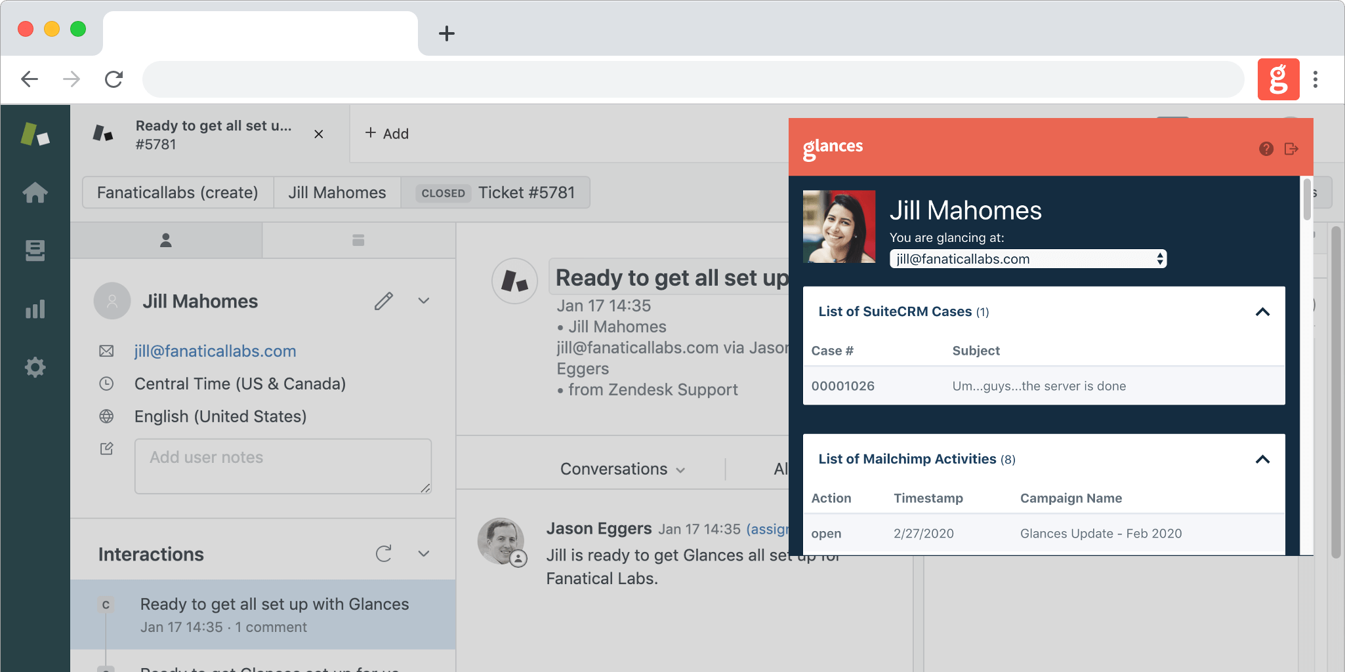Open the Admin gear icon in the sidebar
This screenshot has height=672, width=1345.
[35, 367]
